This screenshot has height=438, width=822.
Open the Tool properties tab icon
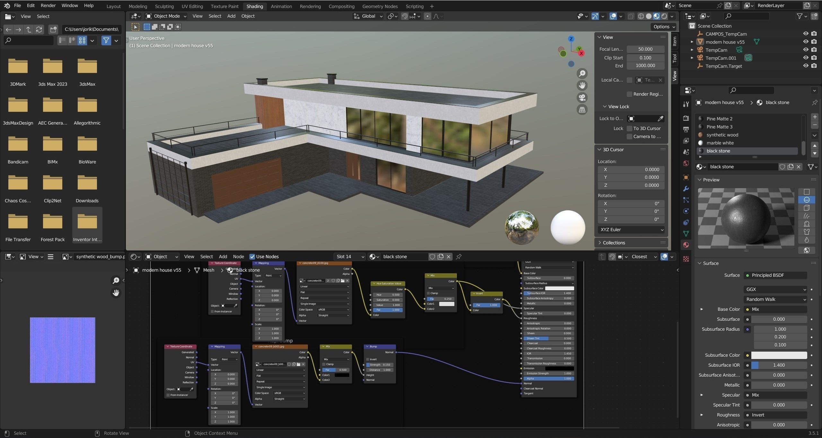click(686, 104)
